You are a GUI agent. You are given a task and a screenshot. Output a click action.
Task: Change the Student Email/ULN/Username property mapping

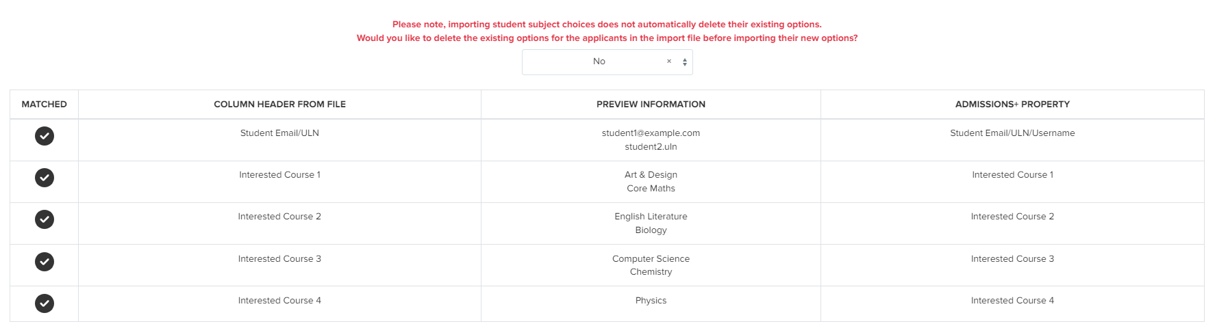1012,133
